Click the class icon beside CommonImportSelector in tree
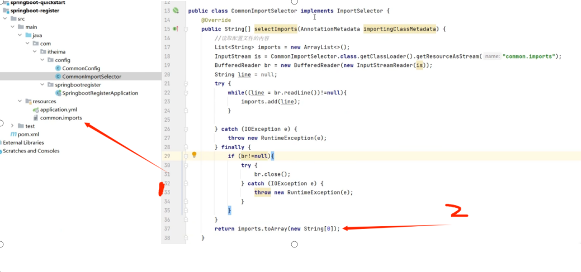This screenshot has height=272, width=581. coord(58,77)
